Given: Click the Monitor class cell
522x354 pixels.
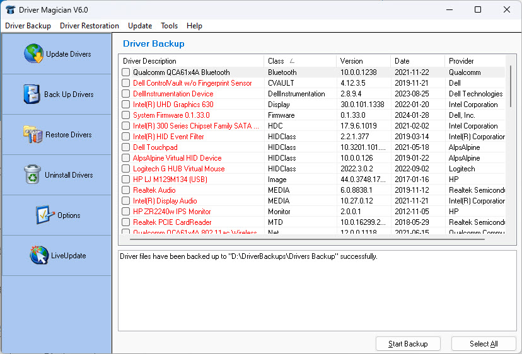Looking at the screenshot, I should click(279, 211).
